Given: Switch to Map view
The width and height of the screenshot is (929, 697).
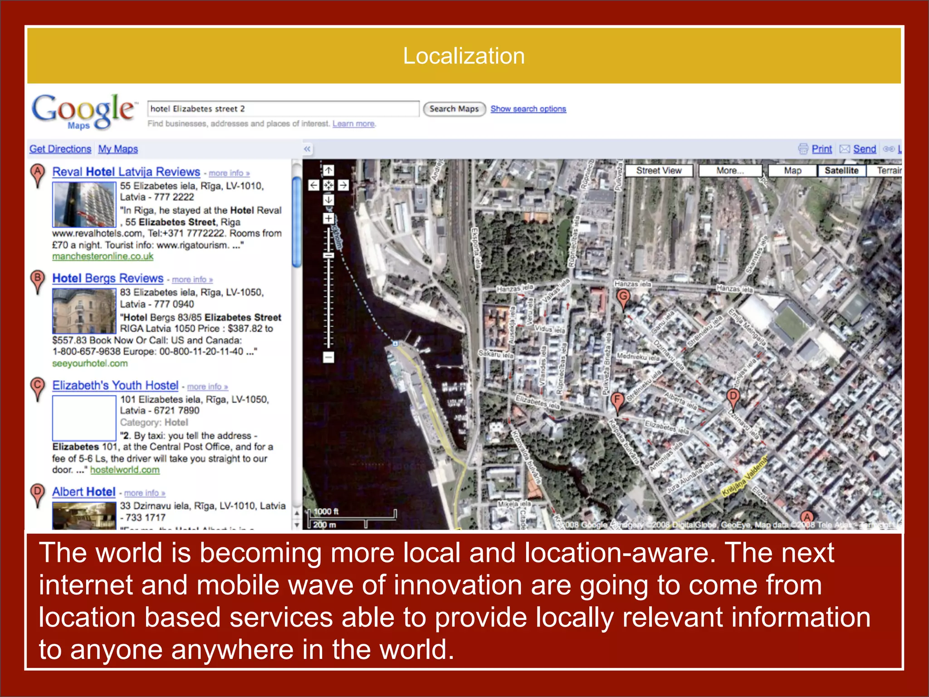Looking at the screenshot, I should click(x=792, y=171).
